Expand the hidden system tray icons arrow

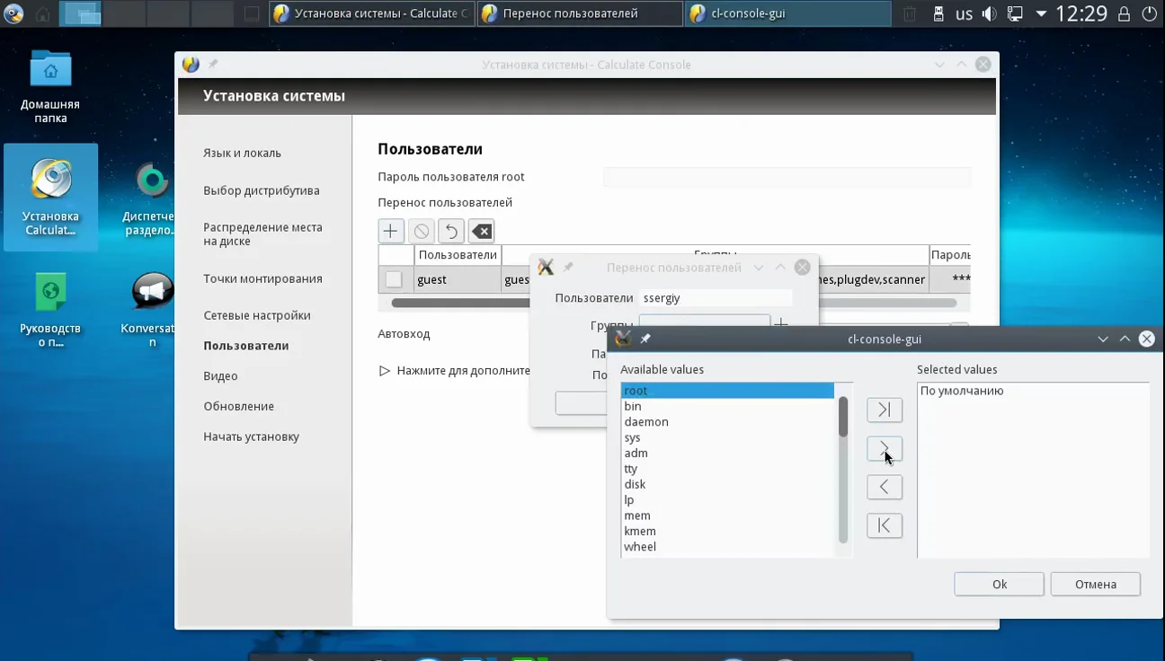point(1041,13)
